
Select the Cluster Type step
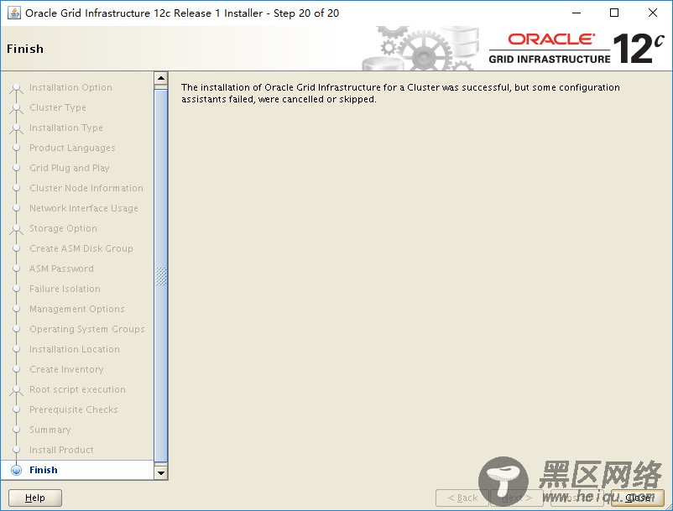(x=58, y=107)
